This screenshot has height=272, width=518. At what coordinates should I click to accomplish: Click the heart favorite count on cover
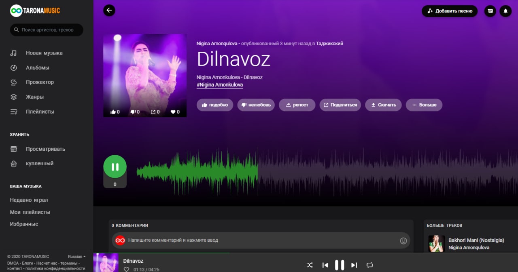175,112
